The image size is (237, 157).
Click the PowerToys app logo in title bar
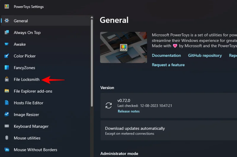coord(7,6)
